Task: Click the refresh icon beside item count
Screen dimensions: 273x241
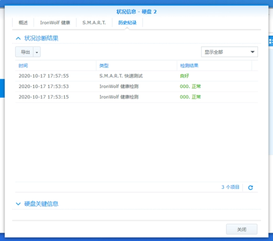Action: pos(250,187)
